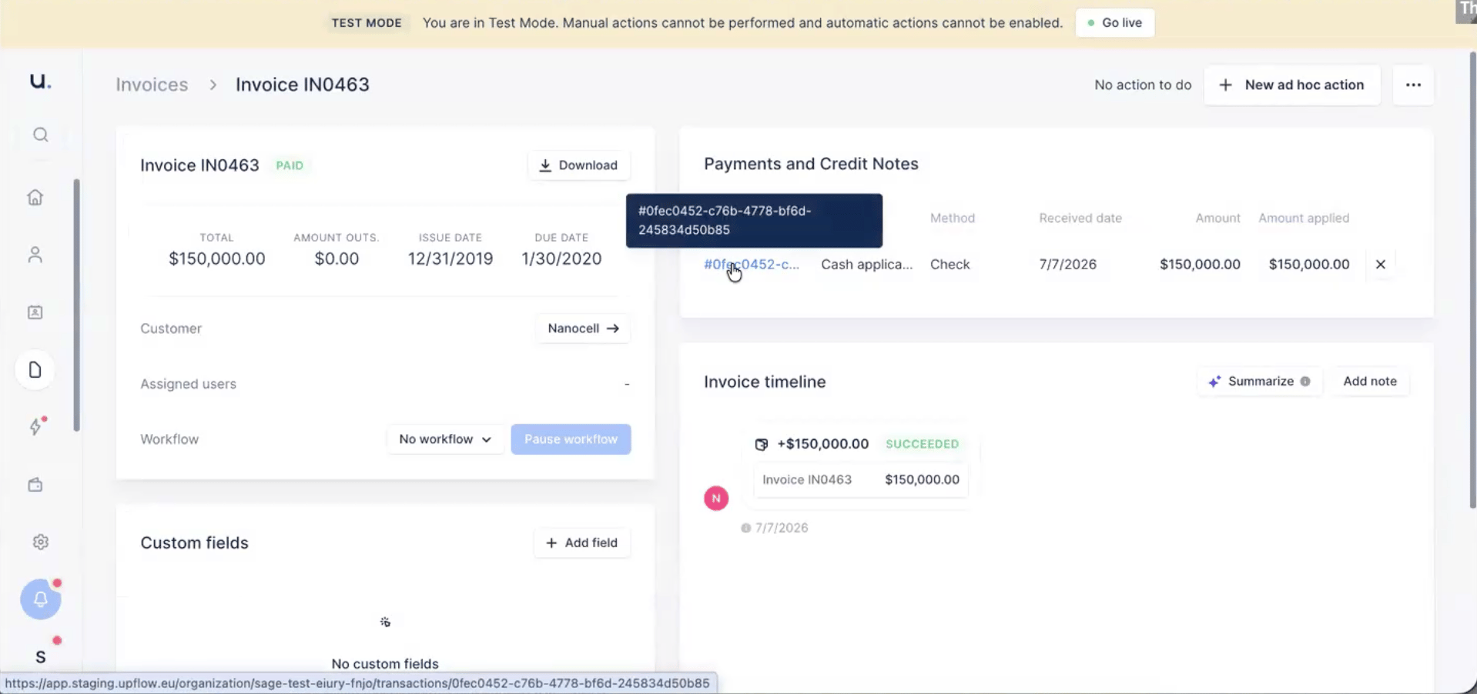Viewport: 1477px width, 694px height.
Task: Click the total $150,000.00 value
Action: [x=216, y=259]
